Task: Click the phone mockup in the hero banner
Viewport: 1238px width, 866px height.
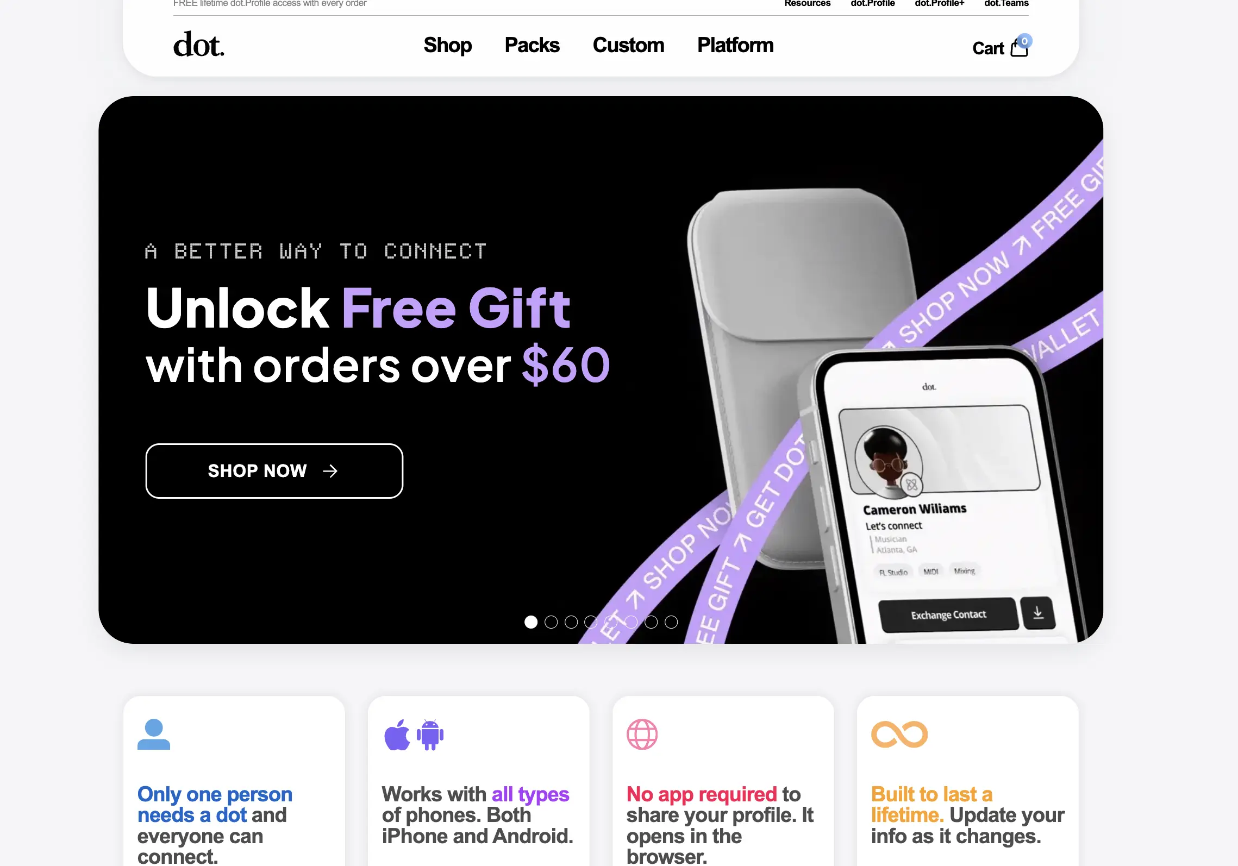Action: tap(946, 500)
